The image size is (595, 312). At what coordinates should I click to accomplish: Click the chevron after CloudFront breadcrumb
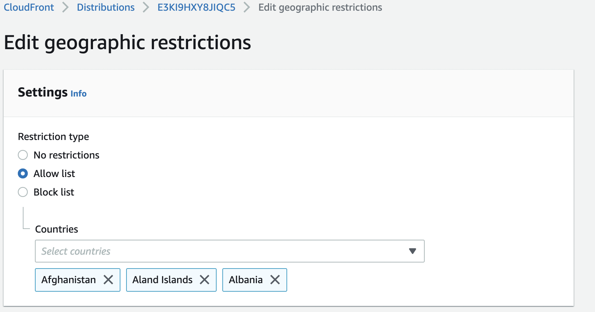(x=65, y=7)
